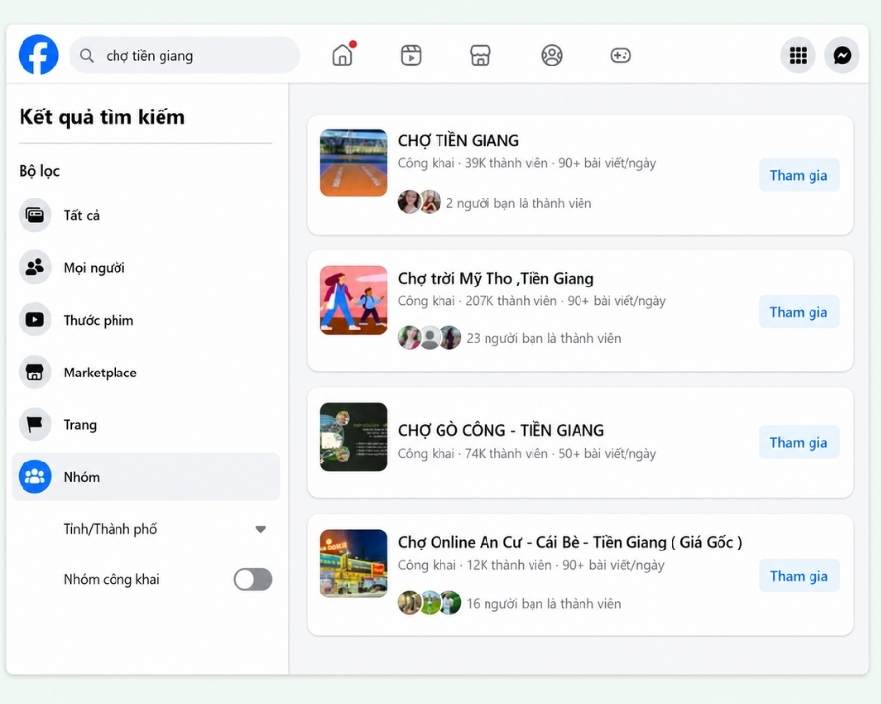Open the Gaming controller icon
This screenshot has width=881, height=704.
click(621, 55)
